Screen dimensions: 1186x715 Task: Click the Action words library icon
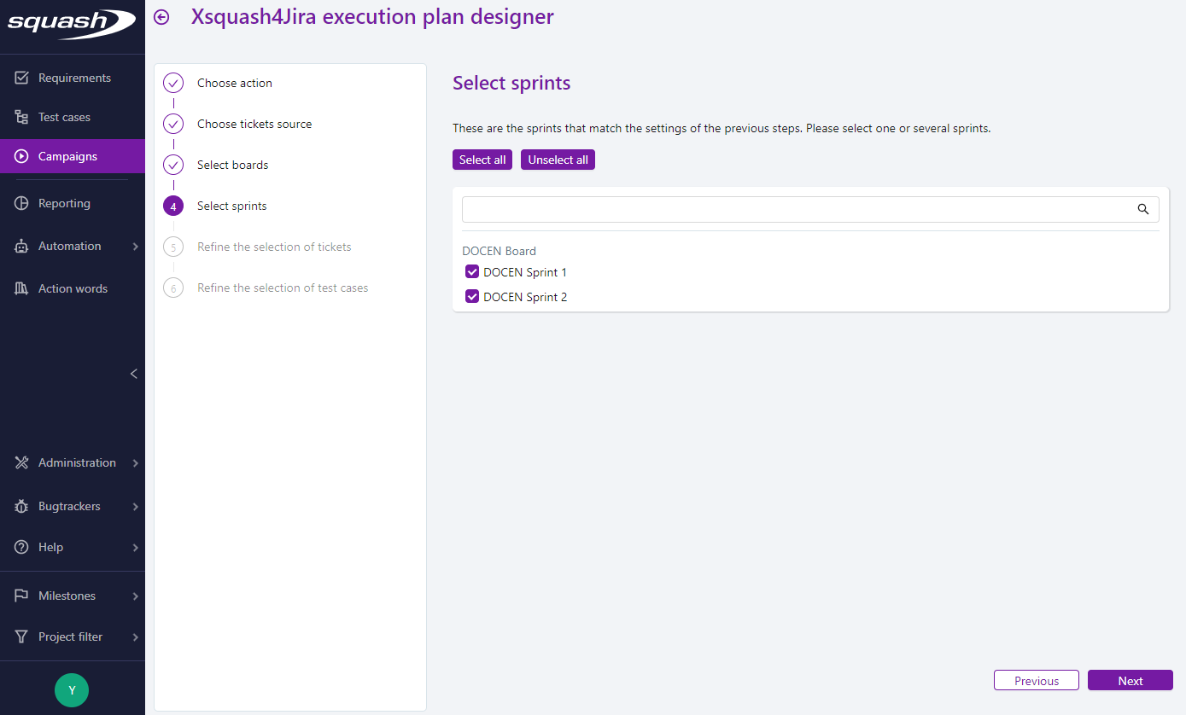point(22,288)
